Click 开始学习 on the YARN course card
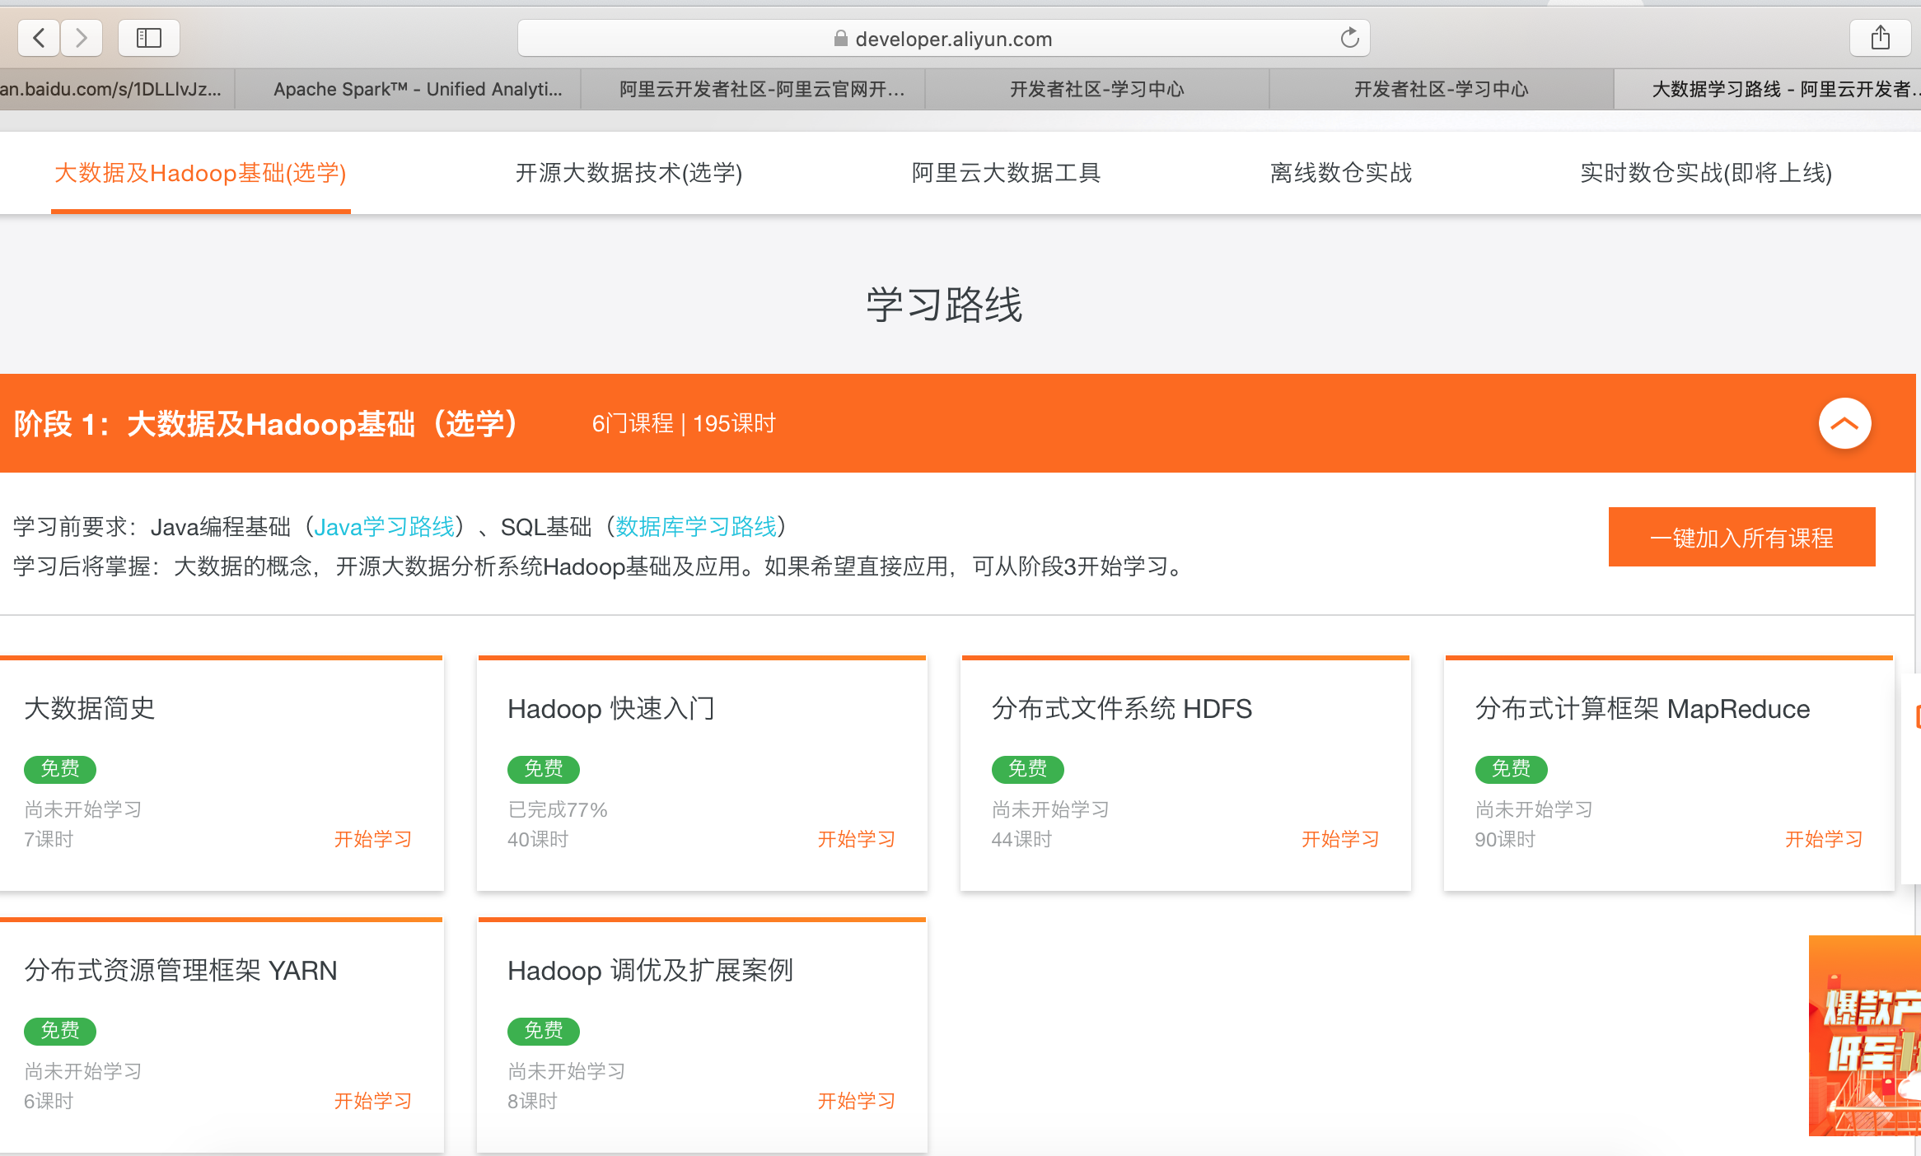This screenshot has height=1156, width=1921. [x=373, y=1101]
